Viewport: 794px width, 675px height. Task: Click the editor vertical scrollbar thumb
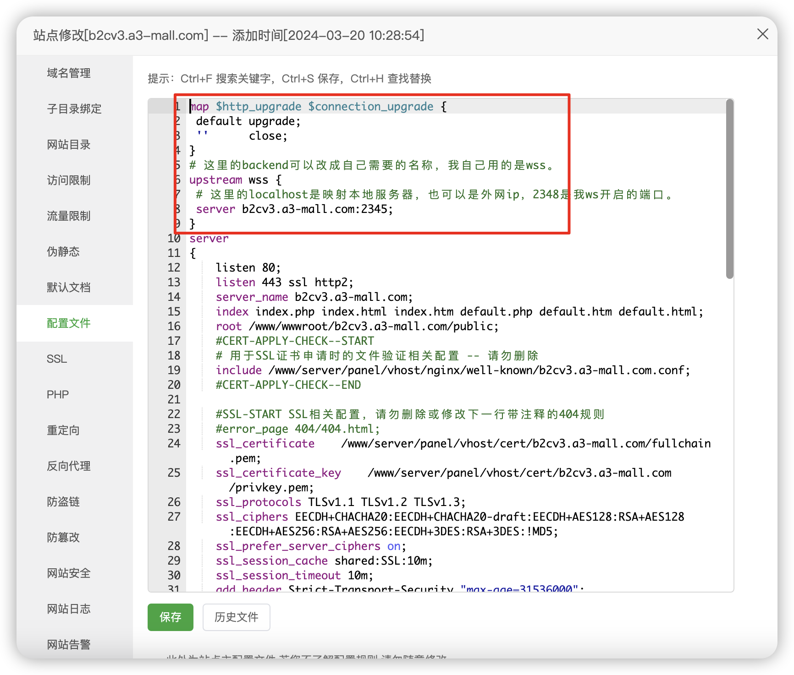(x=729, y=189)
